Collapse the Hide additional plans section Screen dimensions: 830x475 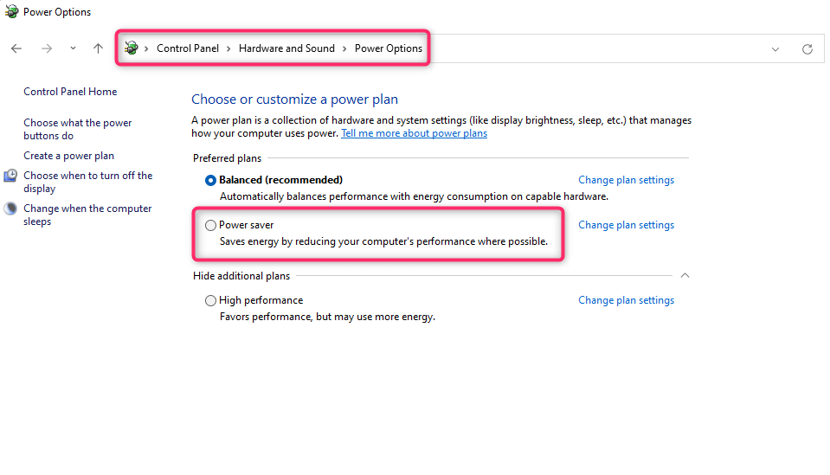685,276
